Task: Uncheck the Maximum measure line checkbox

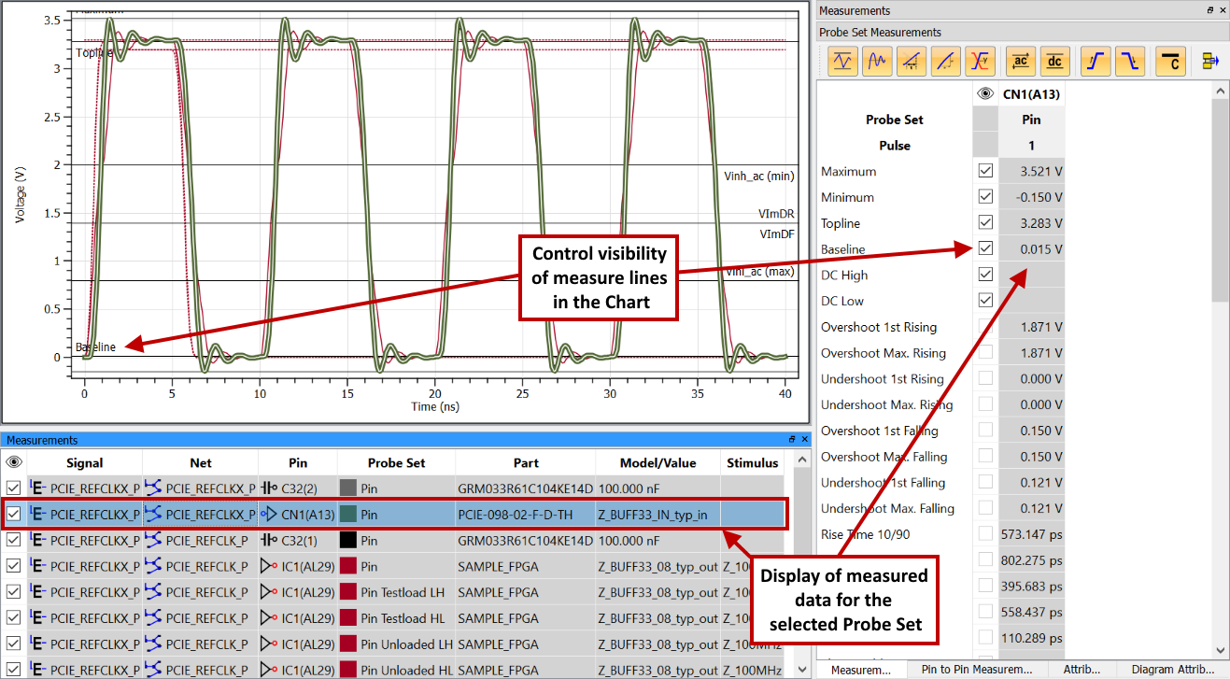Action: point(985,171)
